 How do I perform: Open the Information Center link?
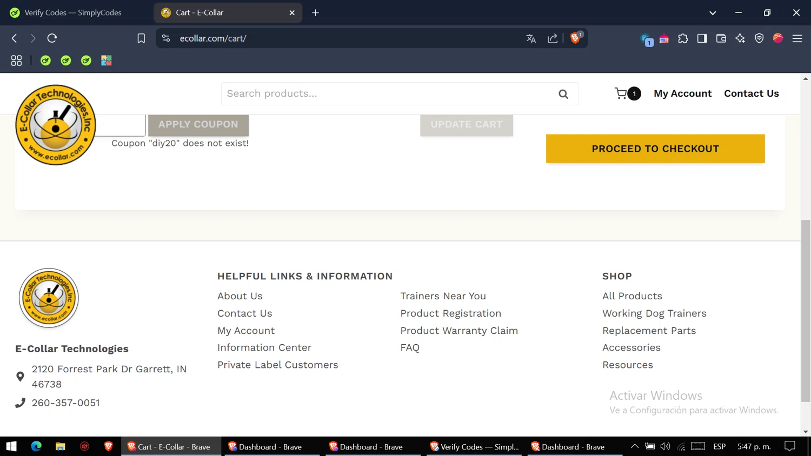coord(264,347)
